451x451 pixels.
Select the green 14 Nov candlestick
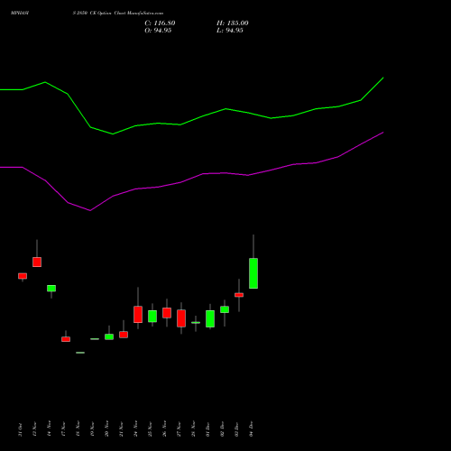click(x=51, y=289)
